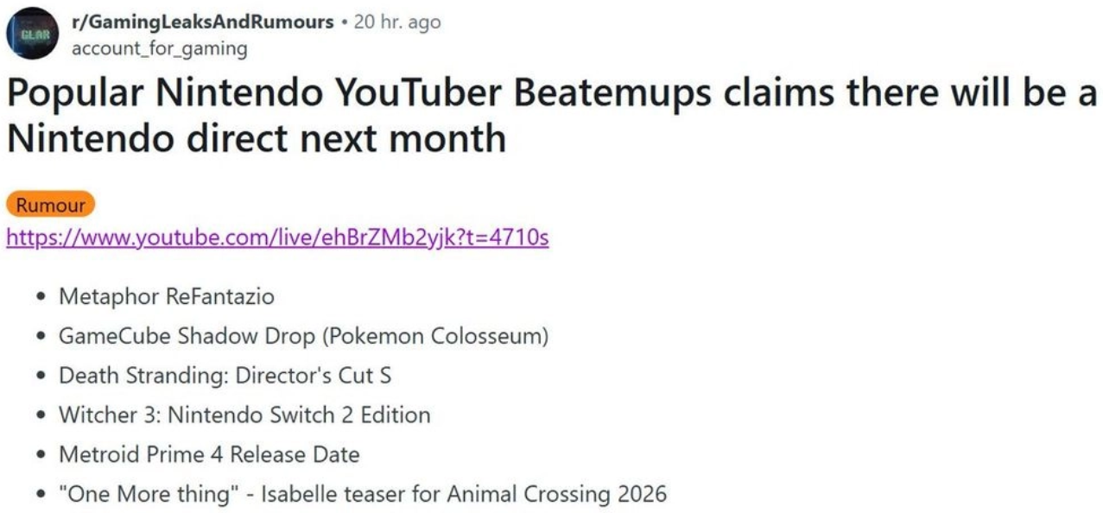Click the bullet dot before GameCube Shadow Drop
The image size is (1103, 513).
(41, 337)
